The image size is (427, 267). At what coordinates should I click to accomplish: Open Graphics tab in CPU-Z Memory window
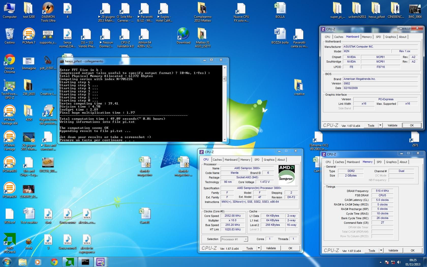click(391, 162)
